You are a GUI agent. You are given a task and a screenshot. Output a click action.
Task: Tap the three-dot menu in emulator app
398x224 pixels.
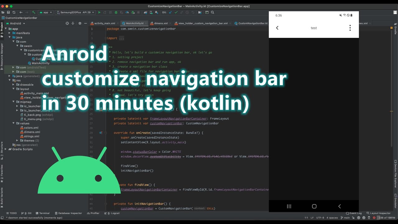tap(350, 28)
